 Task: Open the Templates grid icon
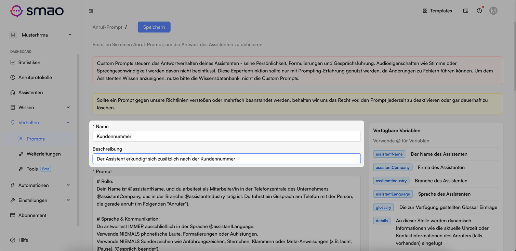[425, 11]
